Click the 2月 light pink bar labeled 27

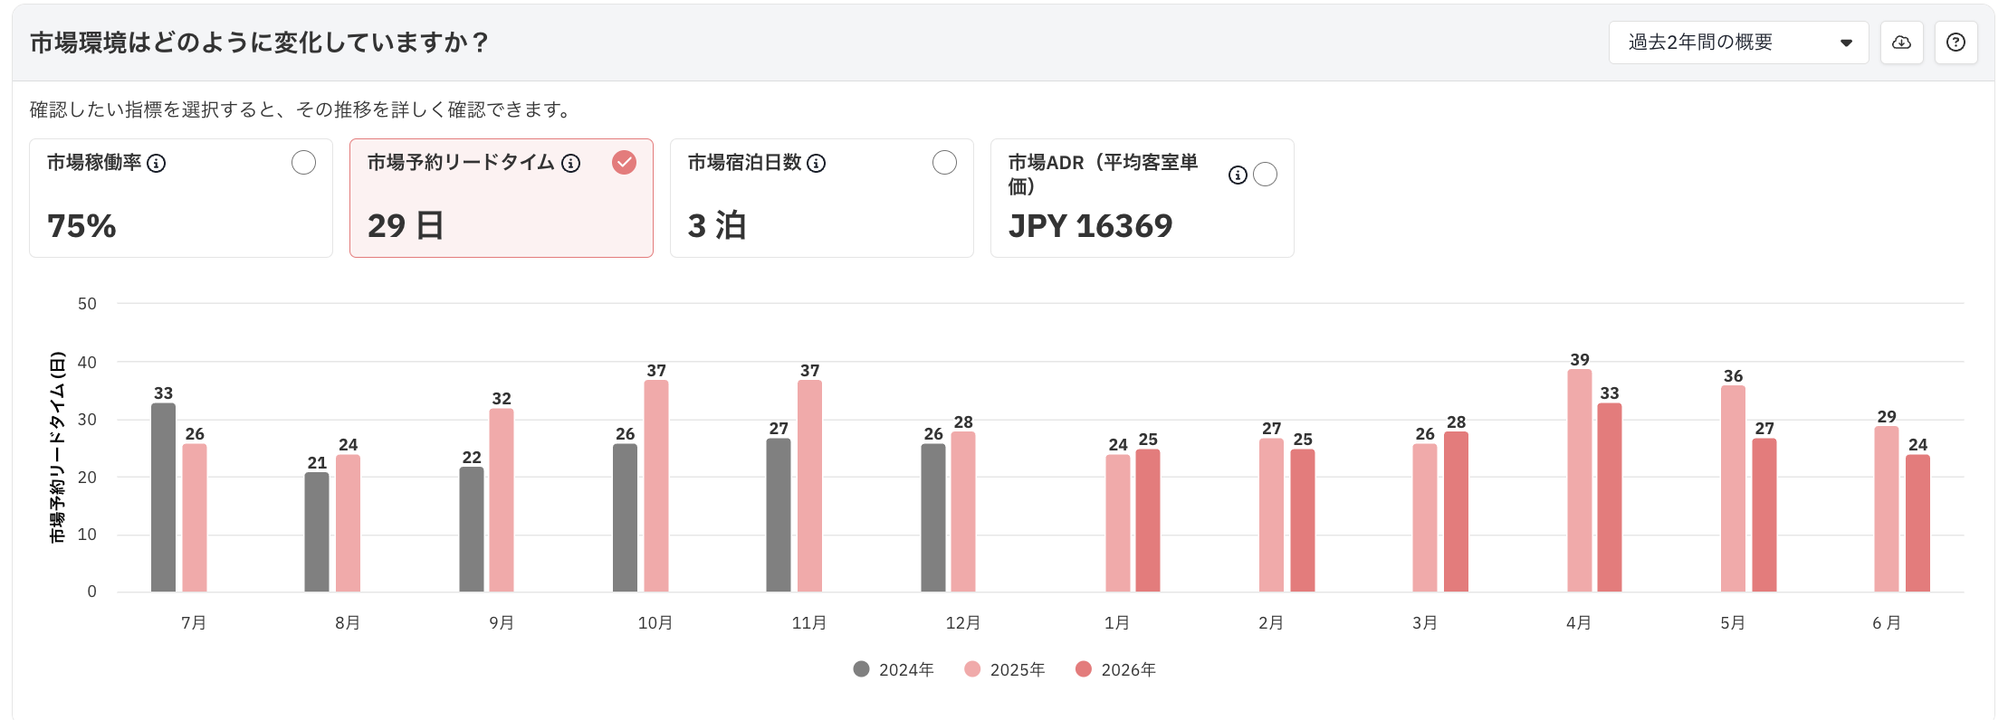pos(1272,515)
